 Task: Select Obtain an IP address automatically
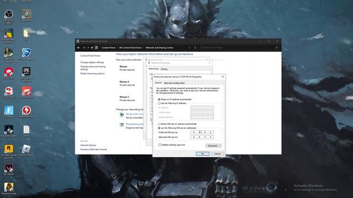point(159,99)
